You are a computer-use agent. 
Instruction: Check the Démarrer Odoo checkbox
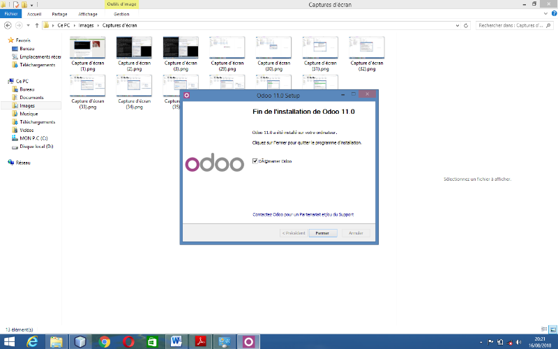coord(255,161)
